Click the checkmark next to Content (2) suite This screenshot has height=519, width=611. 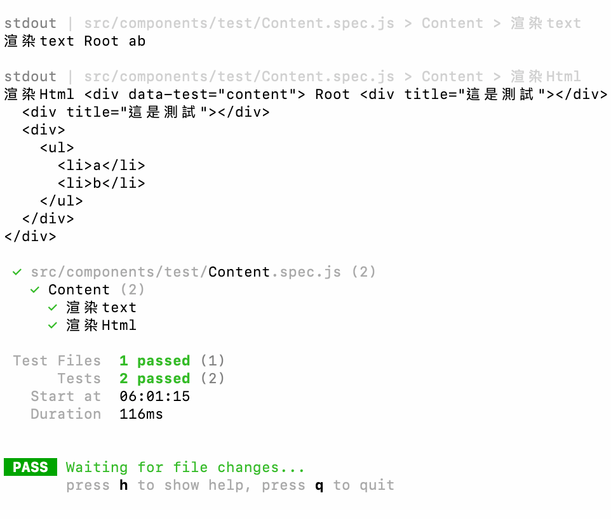[35, 290]
